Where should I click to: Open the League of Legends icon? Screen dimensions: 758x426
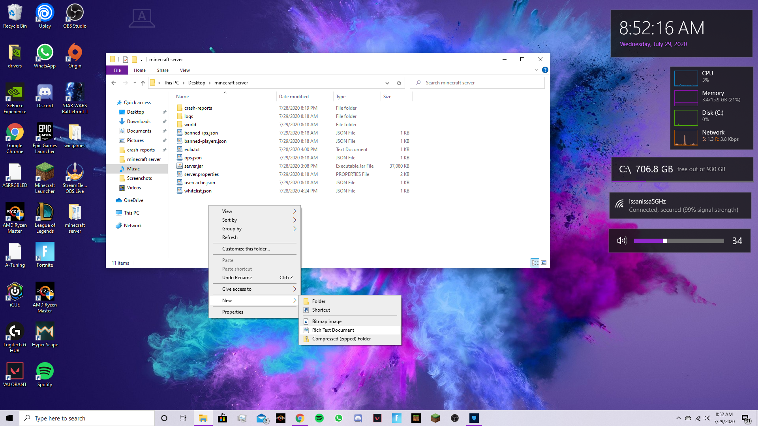[x=45, y=218]
